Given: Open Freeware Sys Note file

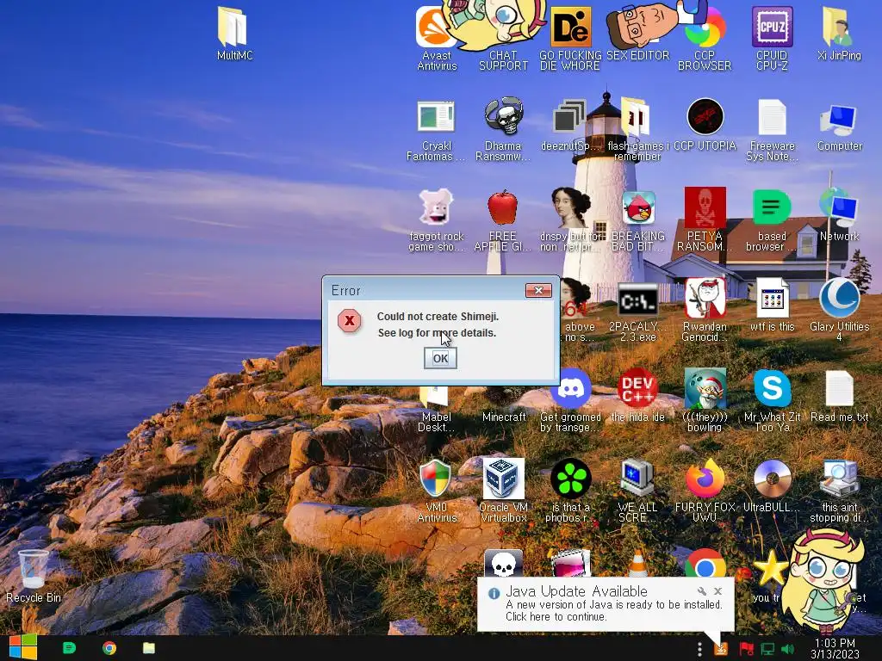Looking at the screenshot, I should click(772, 131).
